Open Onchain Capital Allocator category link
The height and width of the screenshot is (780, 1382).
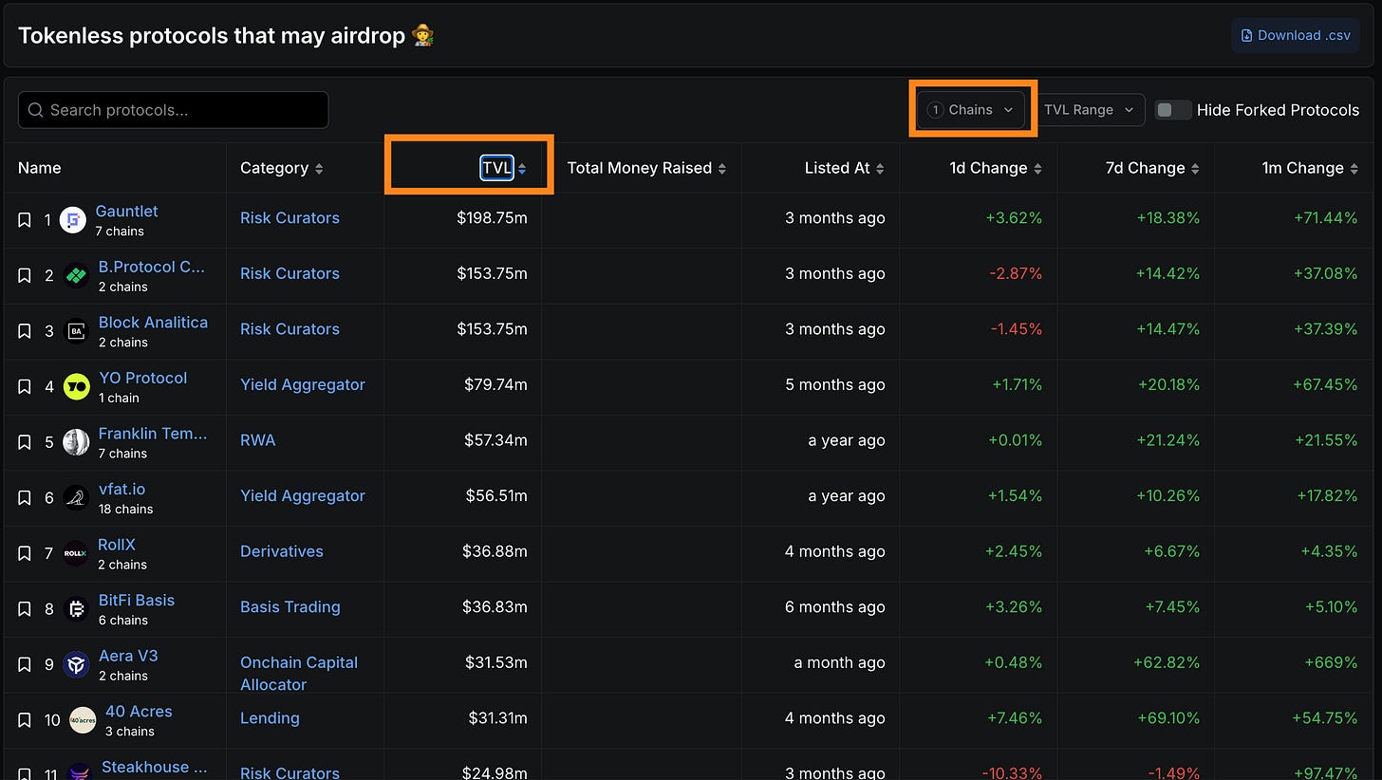click(x=299, y=674)
